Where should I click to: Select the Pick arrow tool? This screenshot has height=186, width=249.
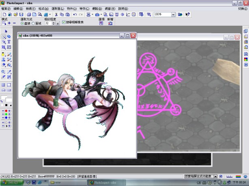coord(6,31)
